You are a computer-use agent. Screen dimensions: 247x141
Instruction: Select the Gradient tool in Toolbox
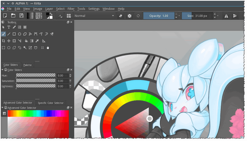pos(32,41)
